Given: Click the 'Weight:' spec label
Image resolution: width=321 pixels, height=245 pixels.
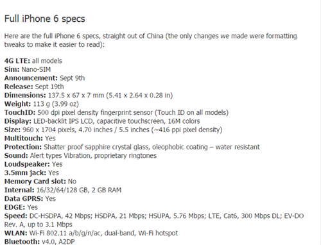Looking at the screenshot, I should pyautogui.click(x=17, y=104).
